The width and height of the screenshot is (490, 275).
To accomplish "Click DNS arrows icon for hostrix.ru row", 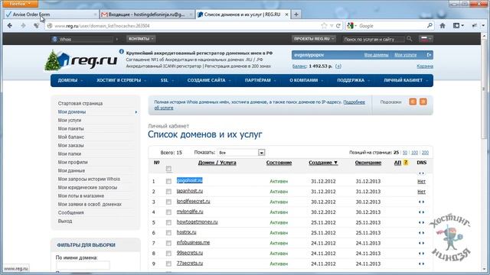I will (421, 232).
